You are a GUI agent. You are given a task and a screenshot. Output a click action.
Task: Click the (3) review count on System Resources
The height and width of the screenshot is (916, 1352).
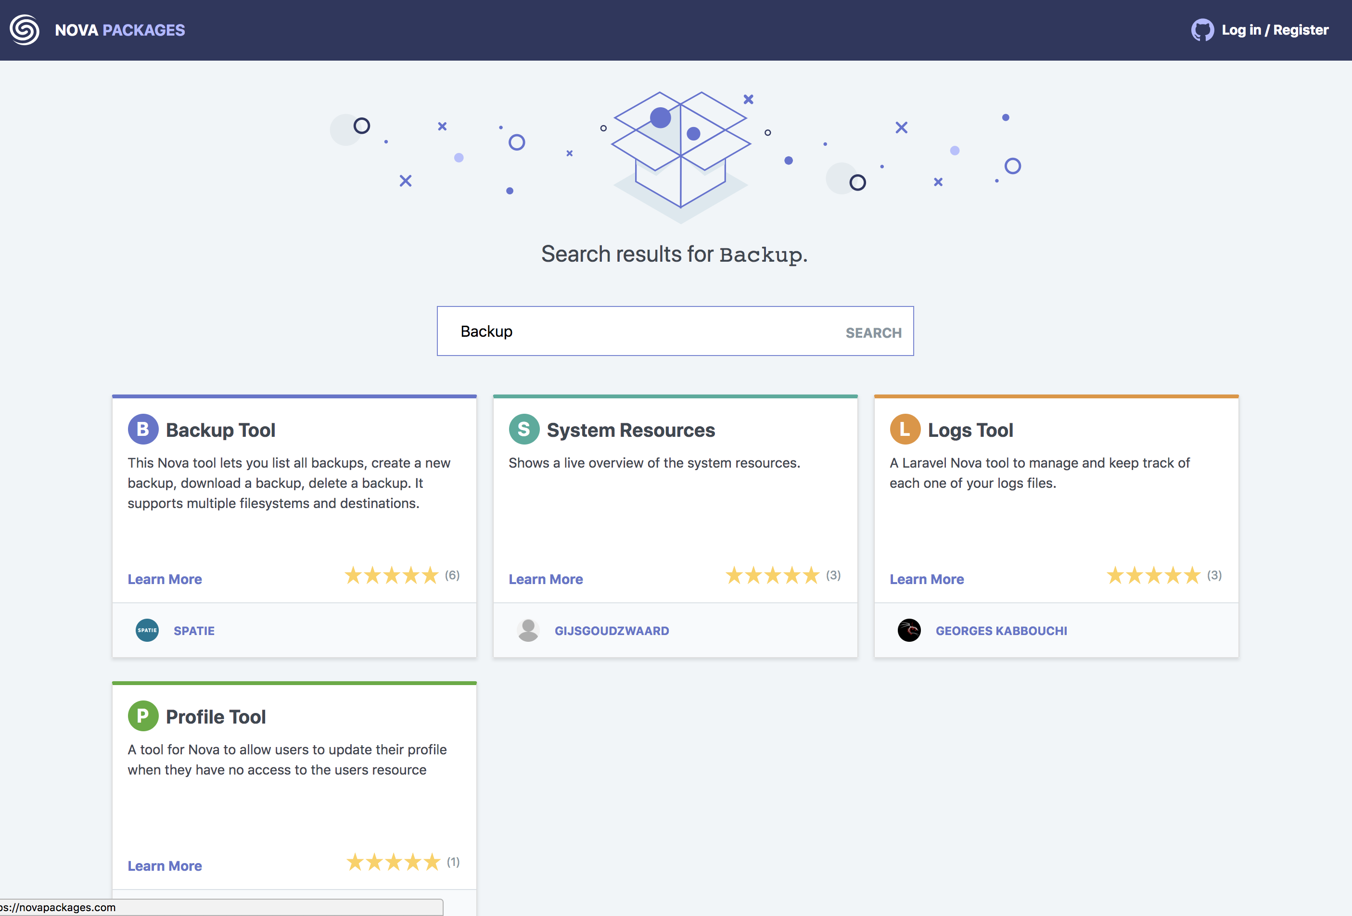click(834, 574)
